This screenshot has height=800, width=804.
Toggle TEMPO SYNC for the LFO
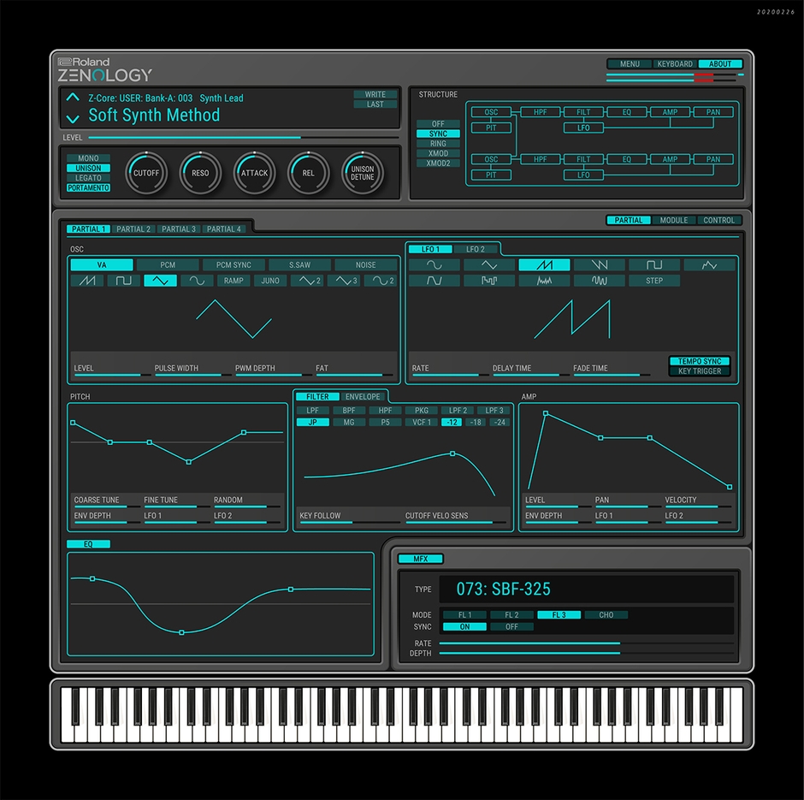click(x=700, y=361)
